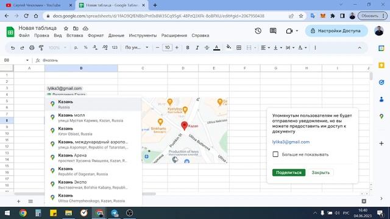
Task: Format as percent with % button
Action: pyautogui.click(x=85, y=47)
